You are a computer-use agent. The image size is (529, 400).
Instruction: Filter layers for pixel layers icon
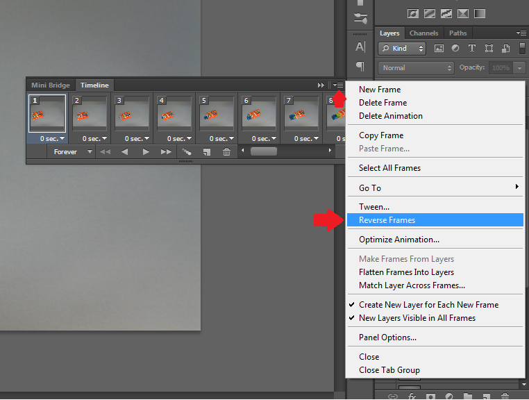[439, 49]
